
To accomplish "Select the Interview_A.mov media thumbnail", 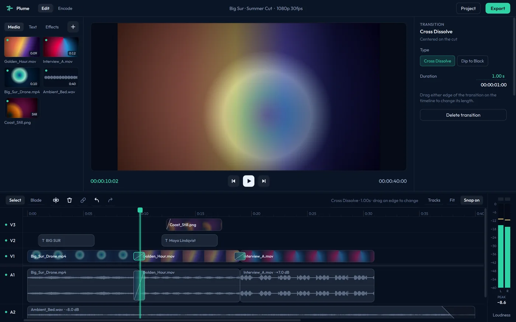I will (x=61, y=47).
